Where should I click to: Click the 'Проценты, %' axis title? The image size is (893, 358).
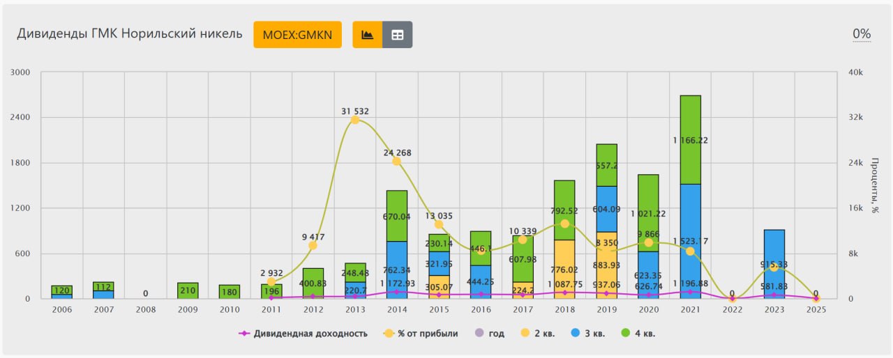click(873, 185)
